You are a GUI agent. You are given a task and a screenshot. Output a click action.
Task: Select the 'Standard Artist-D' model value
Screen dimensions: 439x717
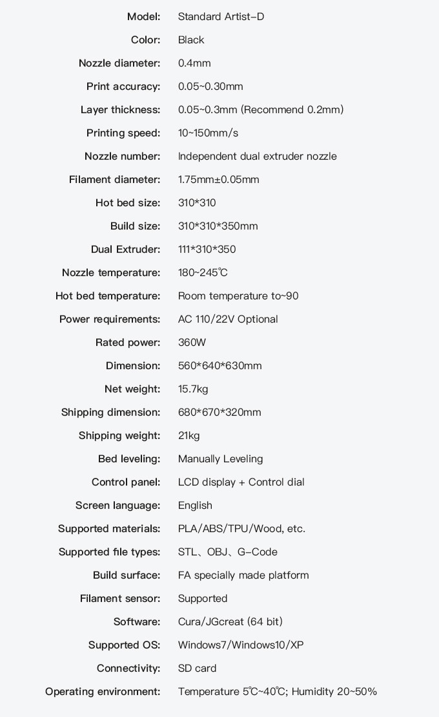coord(221,17)
